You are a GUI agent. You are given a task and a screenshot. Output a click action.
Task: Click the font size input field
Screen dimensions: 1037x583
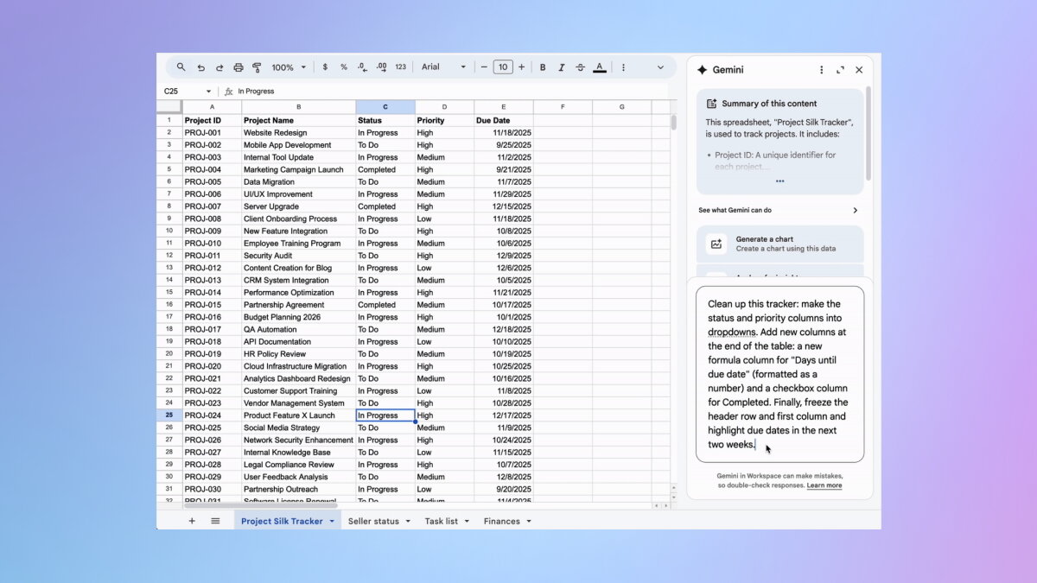(503, 67)
